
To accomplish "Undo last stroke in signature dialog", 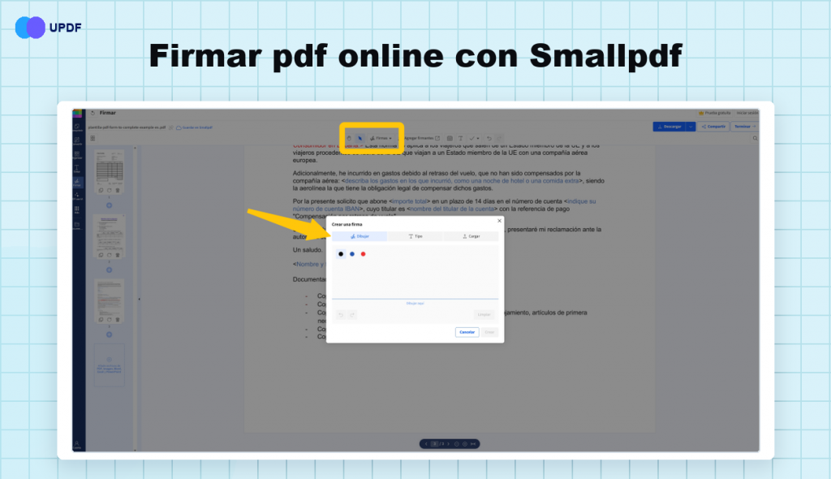I will point(341,314).
